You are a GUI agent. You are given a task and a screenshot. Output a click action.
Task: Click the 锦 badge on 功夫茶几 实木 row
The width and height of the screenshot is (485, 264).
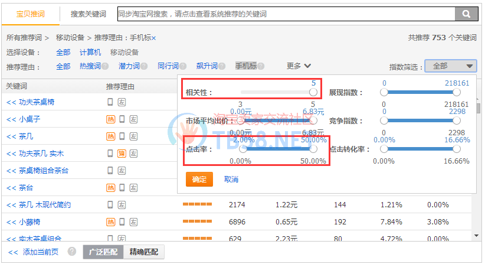[122, 154]
